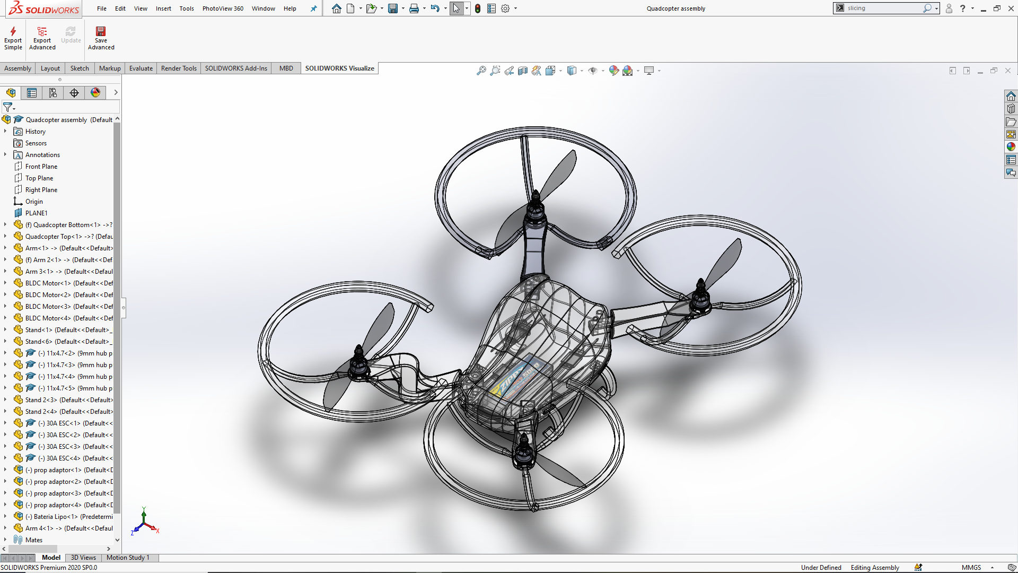Expand Quadcopter Bottom<1> component
The width and height of the screenshot is (1018, 573).
click(5, 224)
